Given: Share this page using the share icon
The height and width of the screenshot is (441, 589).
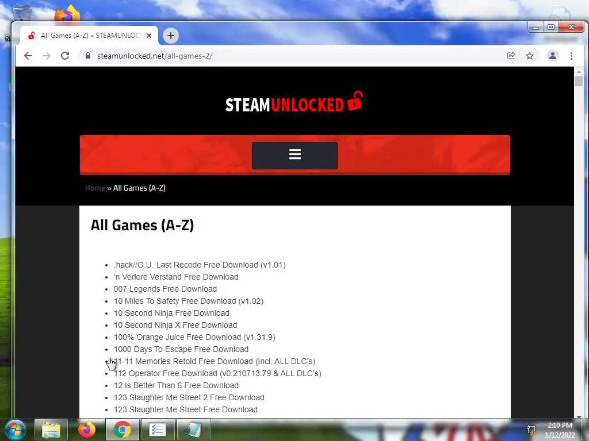Looking at the screenshot, I should (x=511, y=56).
